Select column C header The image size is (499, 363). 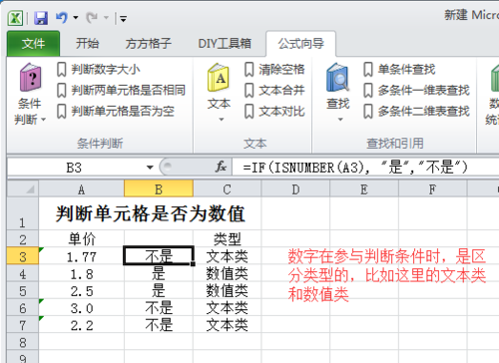(228, 189)
